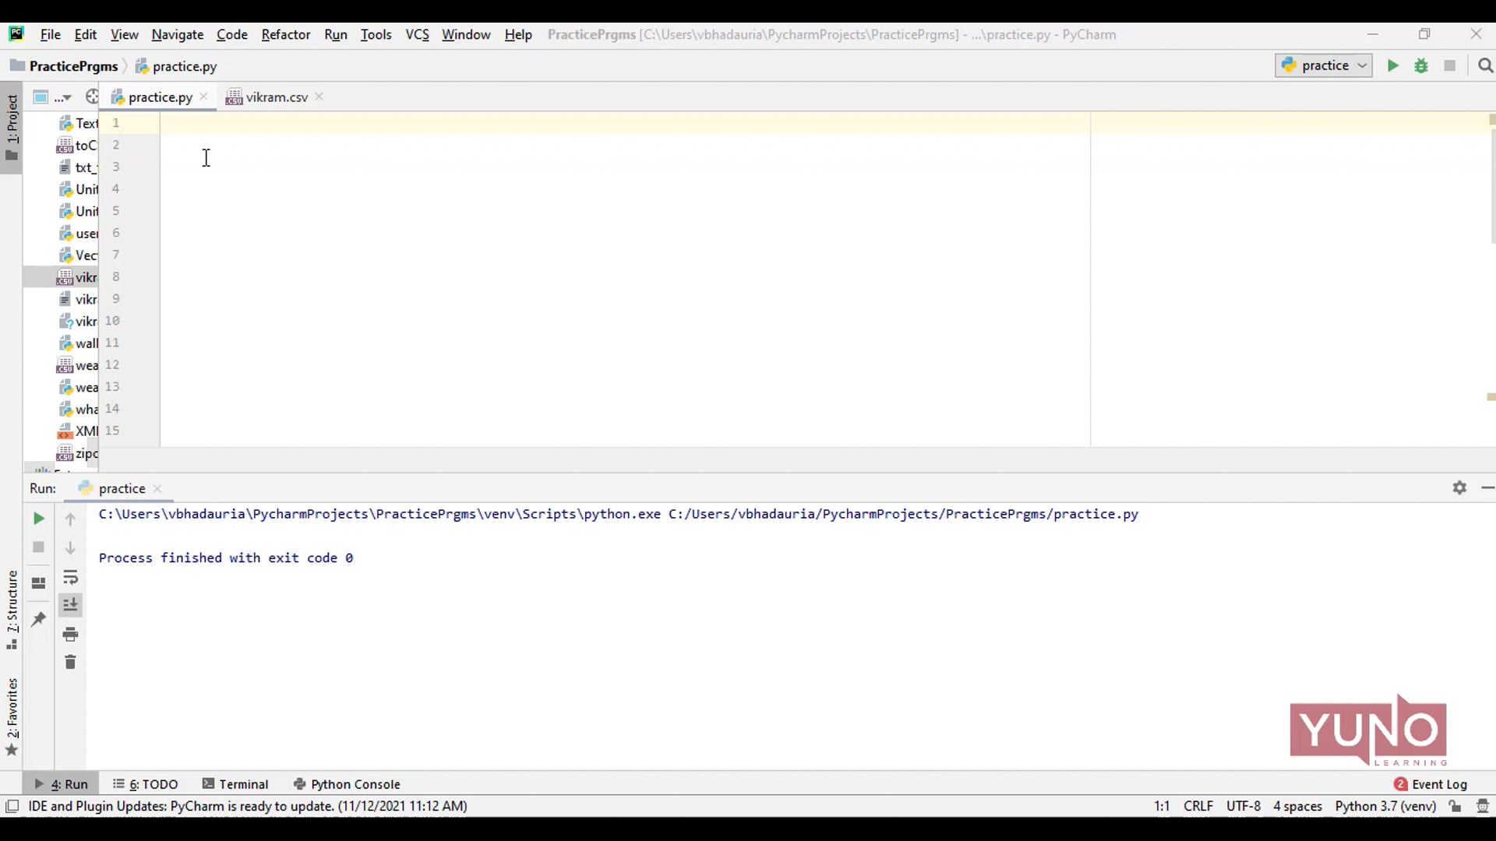
Task: Select the highlighted vikr csv file in project tree
Action: (77, 277)
